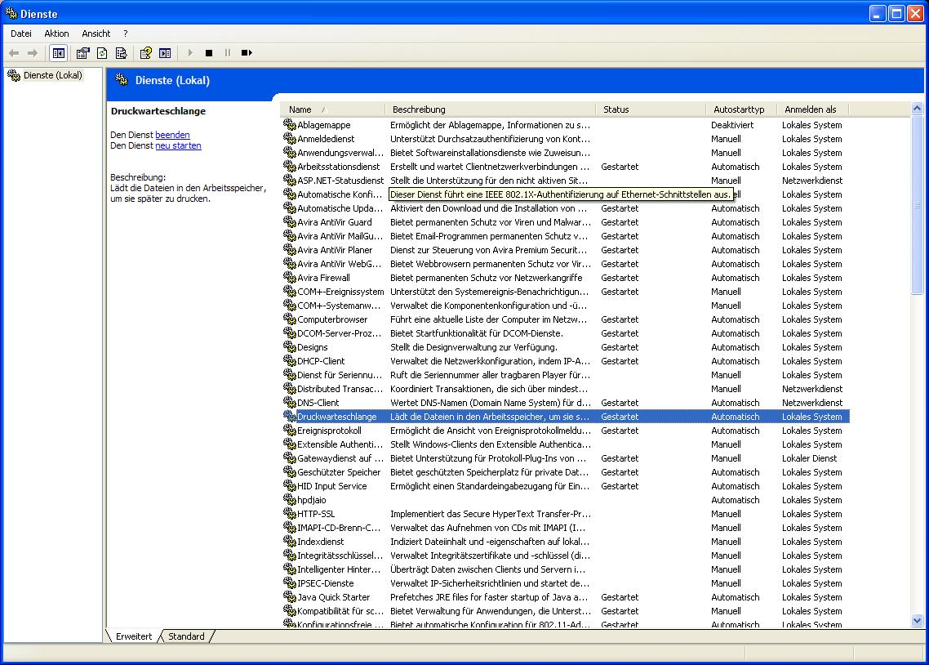929x665 pixels.
Task: Click the 'beenden' link to stop the service
Action: point(172,135)
